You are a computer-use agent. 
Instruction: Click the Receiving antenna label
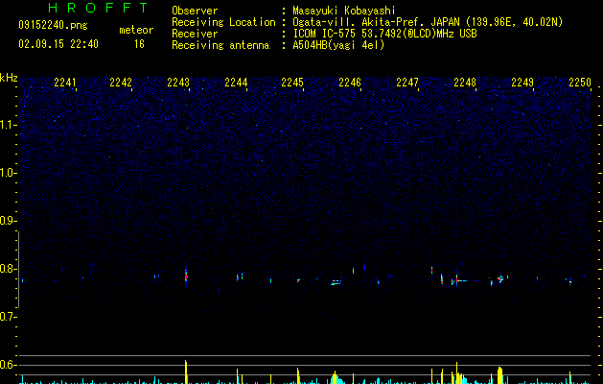(x=220, y=45)
